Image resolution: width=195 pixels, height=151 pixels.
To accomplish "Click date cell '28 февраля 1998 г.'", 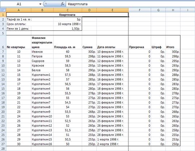I will [113, 135].
